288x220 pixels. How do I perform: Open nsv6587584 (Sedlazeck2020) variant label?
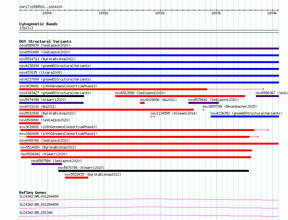(56, 161)
